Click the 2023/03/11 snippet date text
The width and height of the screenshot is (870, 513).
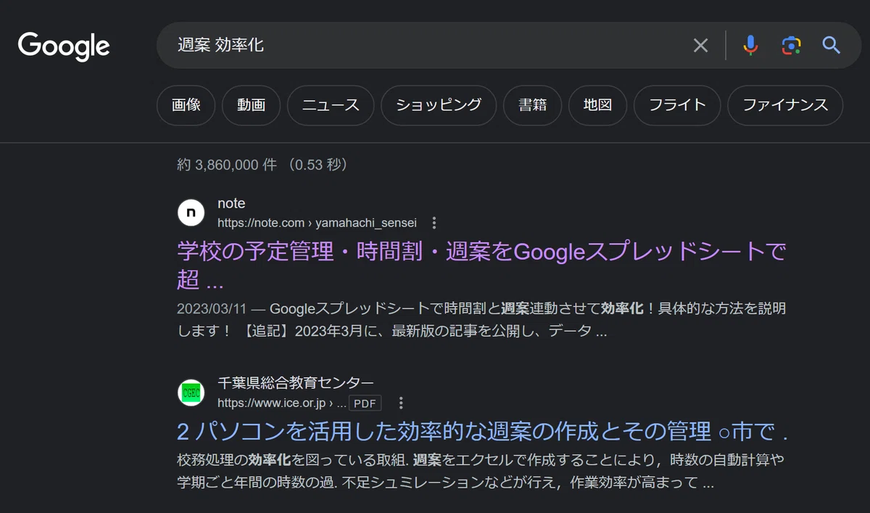point(212,308)
